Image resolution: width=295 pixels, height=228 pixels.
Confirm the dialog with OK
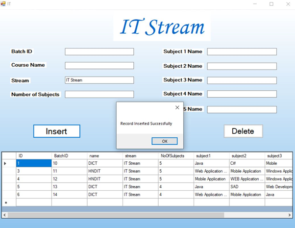pos(165,141)
